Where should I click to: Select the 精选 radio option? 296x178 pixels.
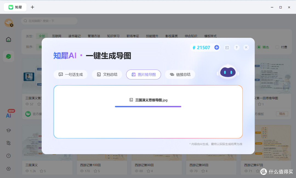[x=263, y=47]
